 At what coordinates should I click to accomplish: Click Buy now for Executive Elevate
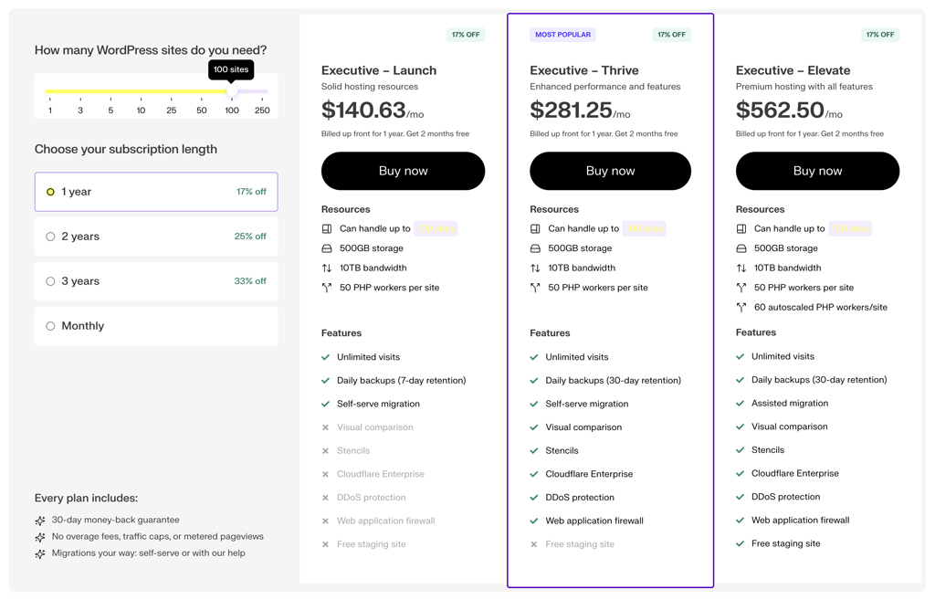(x=817, y=171)
